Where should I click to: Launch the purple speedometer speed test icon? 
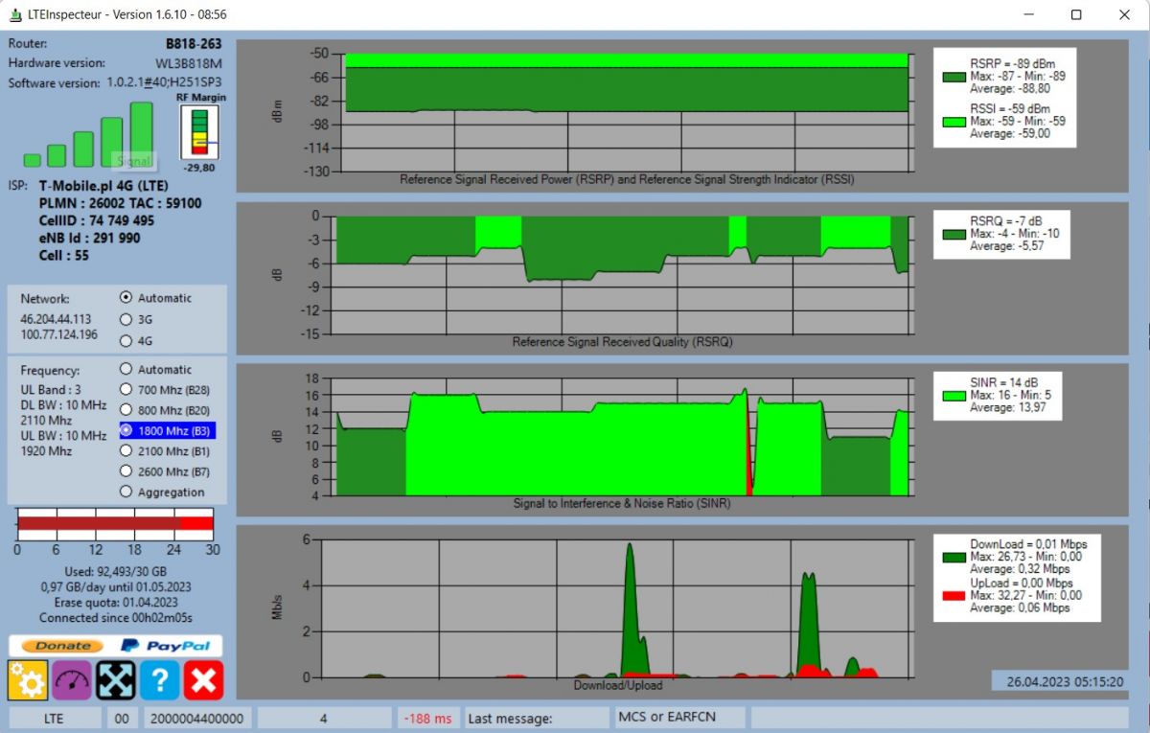72,679
